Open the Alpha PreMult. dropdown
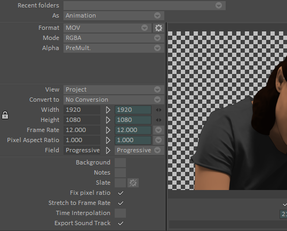Screen dimensions: 287x231 click(x=114, y=48)
